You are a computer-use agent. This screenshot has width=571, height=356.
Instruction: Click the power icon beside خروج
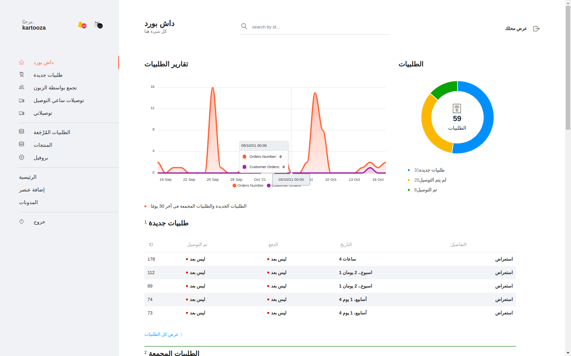(22, 222)
